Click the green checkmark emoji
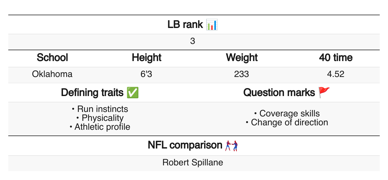The width and height of the screenshot is (388, 180). [x=132, y=93]
